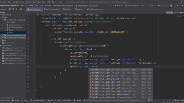Open the Terminal tool window

(x=77, y=100)
